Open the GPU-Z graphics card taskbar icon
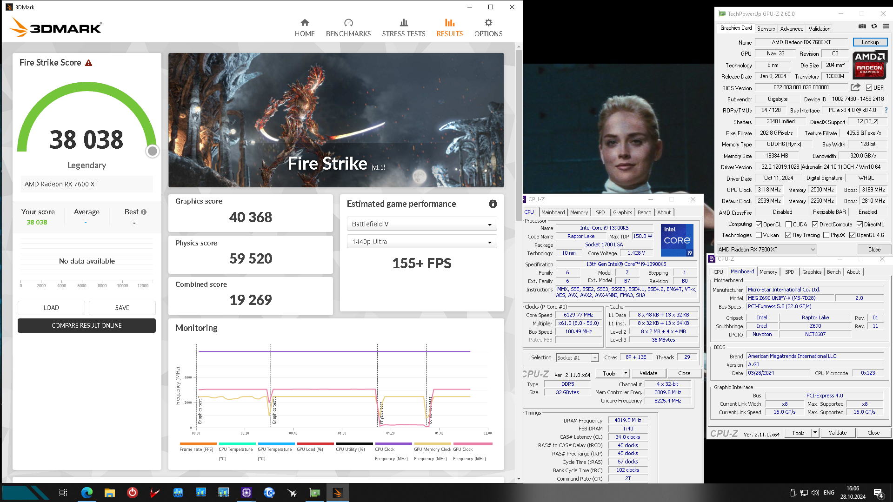893x502 pixels. click(x=315, y=493)
